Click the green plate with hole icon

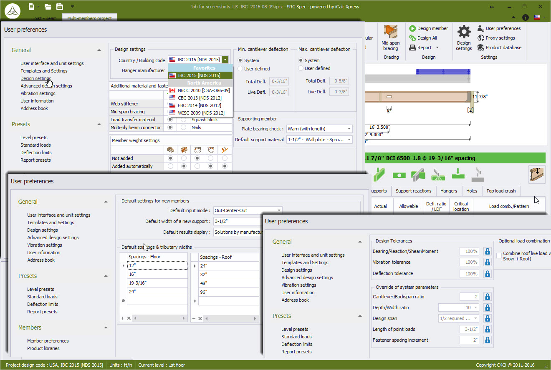pyautogui.click(x=399, y=175)
